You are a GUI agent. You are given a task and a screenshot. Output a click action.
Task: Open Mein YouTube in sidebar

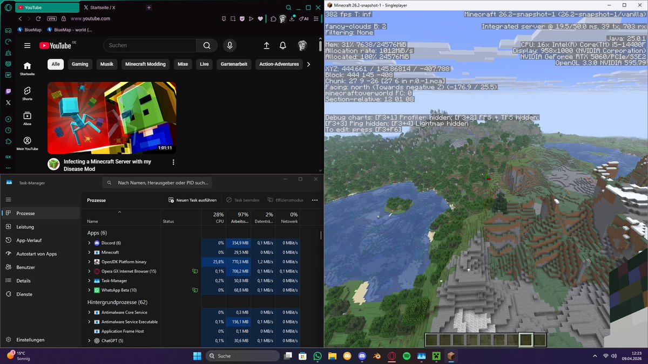(27, 143)
